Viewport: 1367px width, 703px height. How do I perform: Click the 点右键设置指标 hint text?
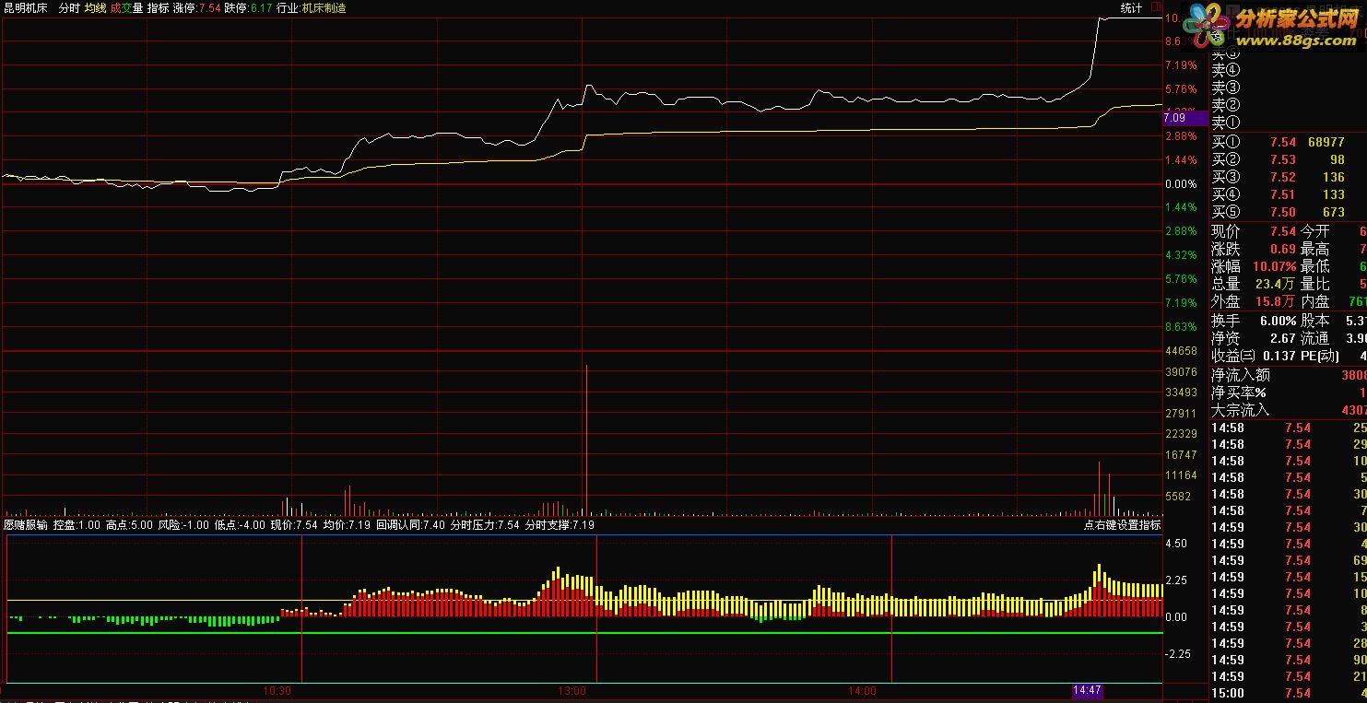(1122, 525)
